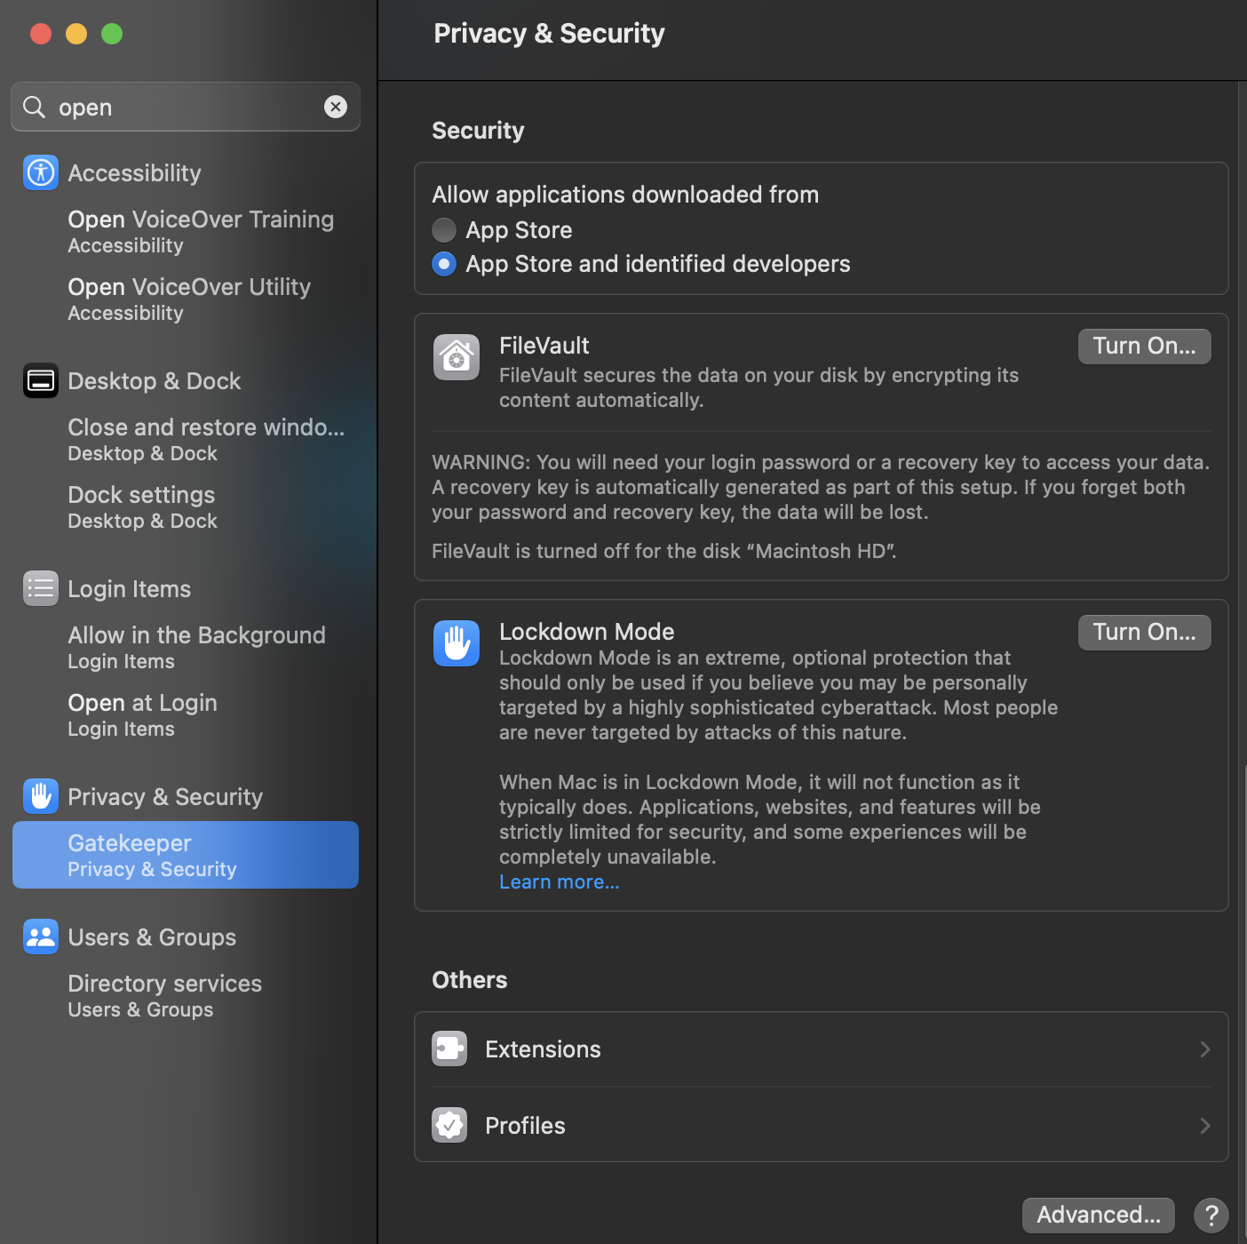
Task: Click the Users & Groups icon
Action: click(41, 937)
